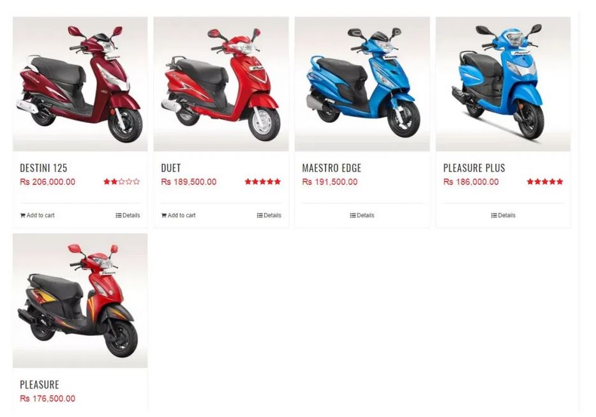Click the five-star rating on Duet

(263, 182)
